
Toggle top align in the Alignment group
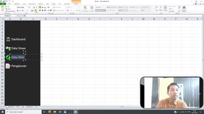coord(40,7)
